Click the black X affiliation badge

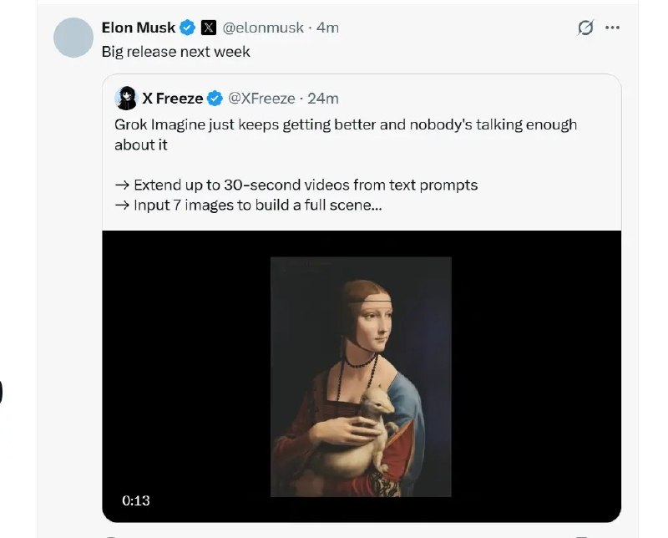tap(209, 28)
